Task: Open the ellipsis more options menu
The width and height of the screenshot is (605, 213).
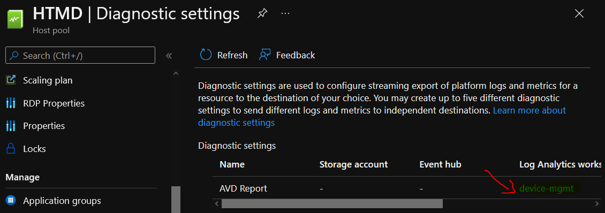Action: coord(285,13)
